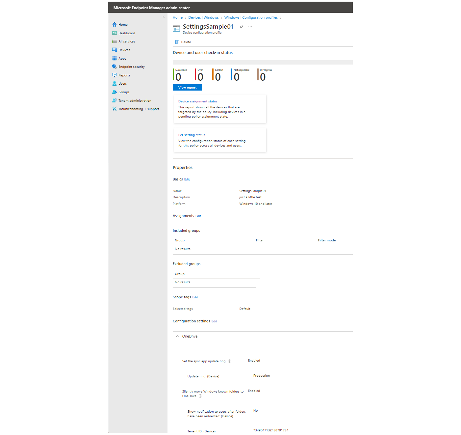This screenshot has height=435, width=461.
Task: Click the Reports sidebar icon
Action: (114, 75)
